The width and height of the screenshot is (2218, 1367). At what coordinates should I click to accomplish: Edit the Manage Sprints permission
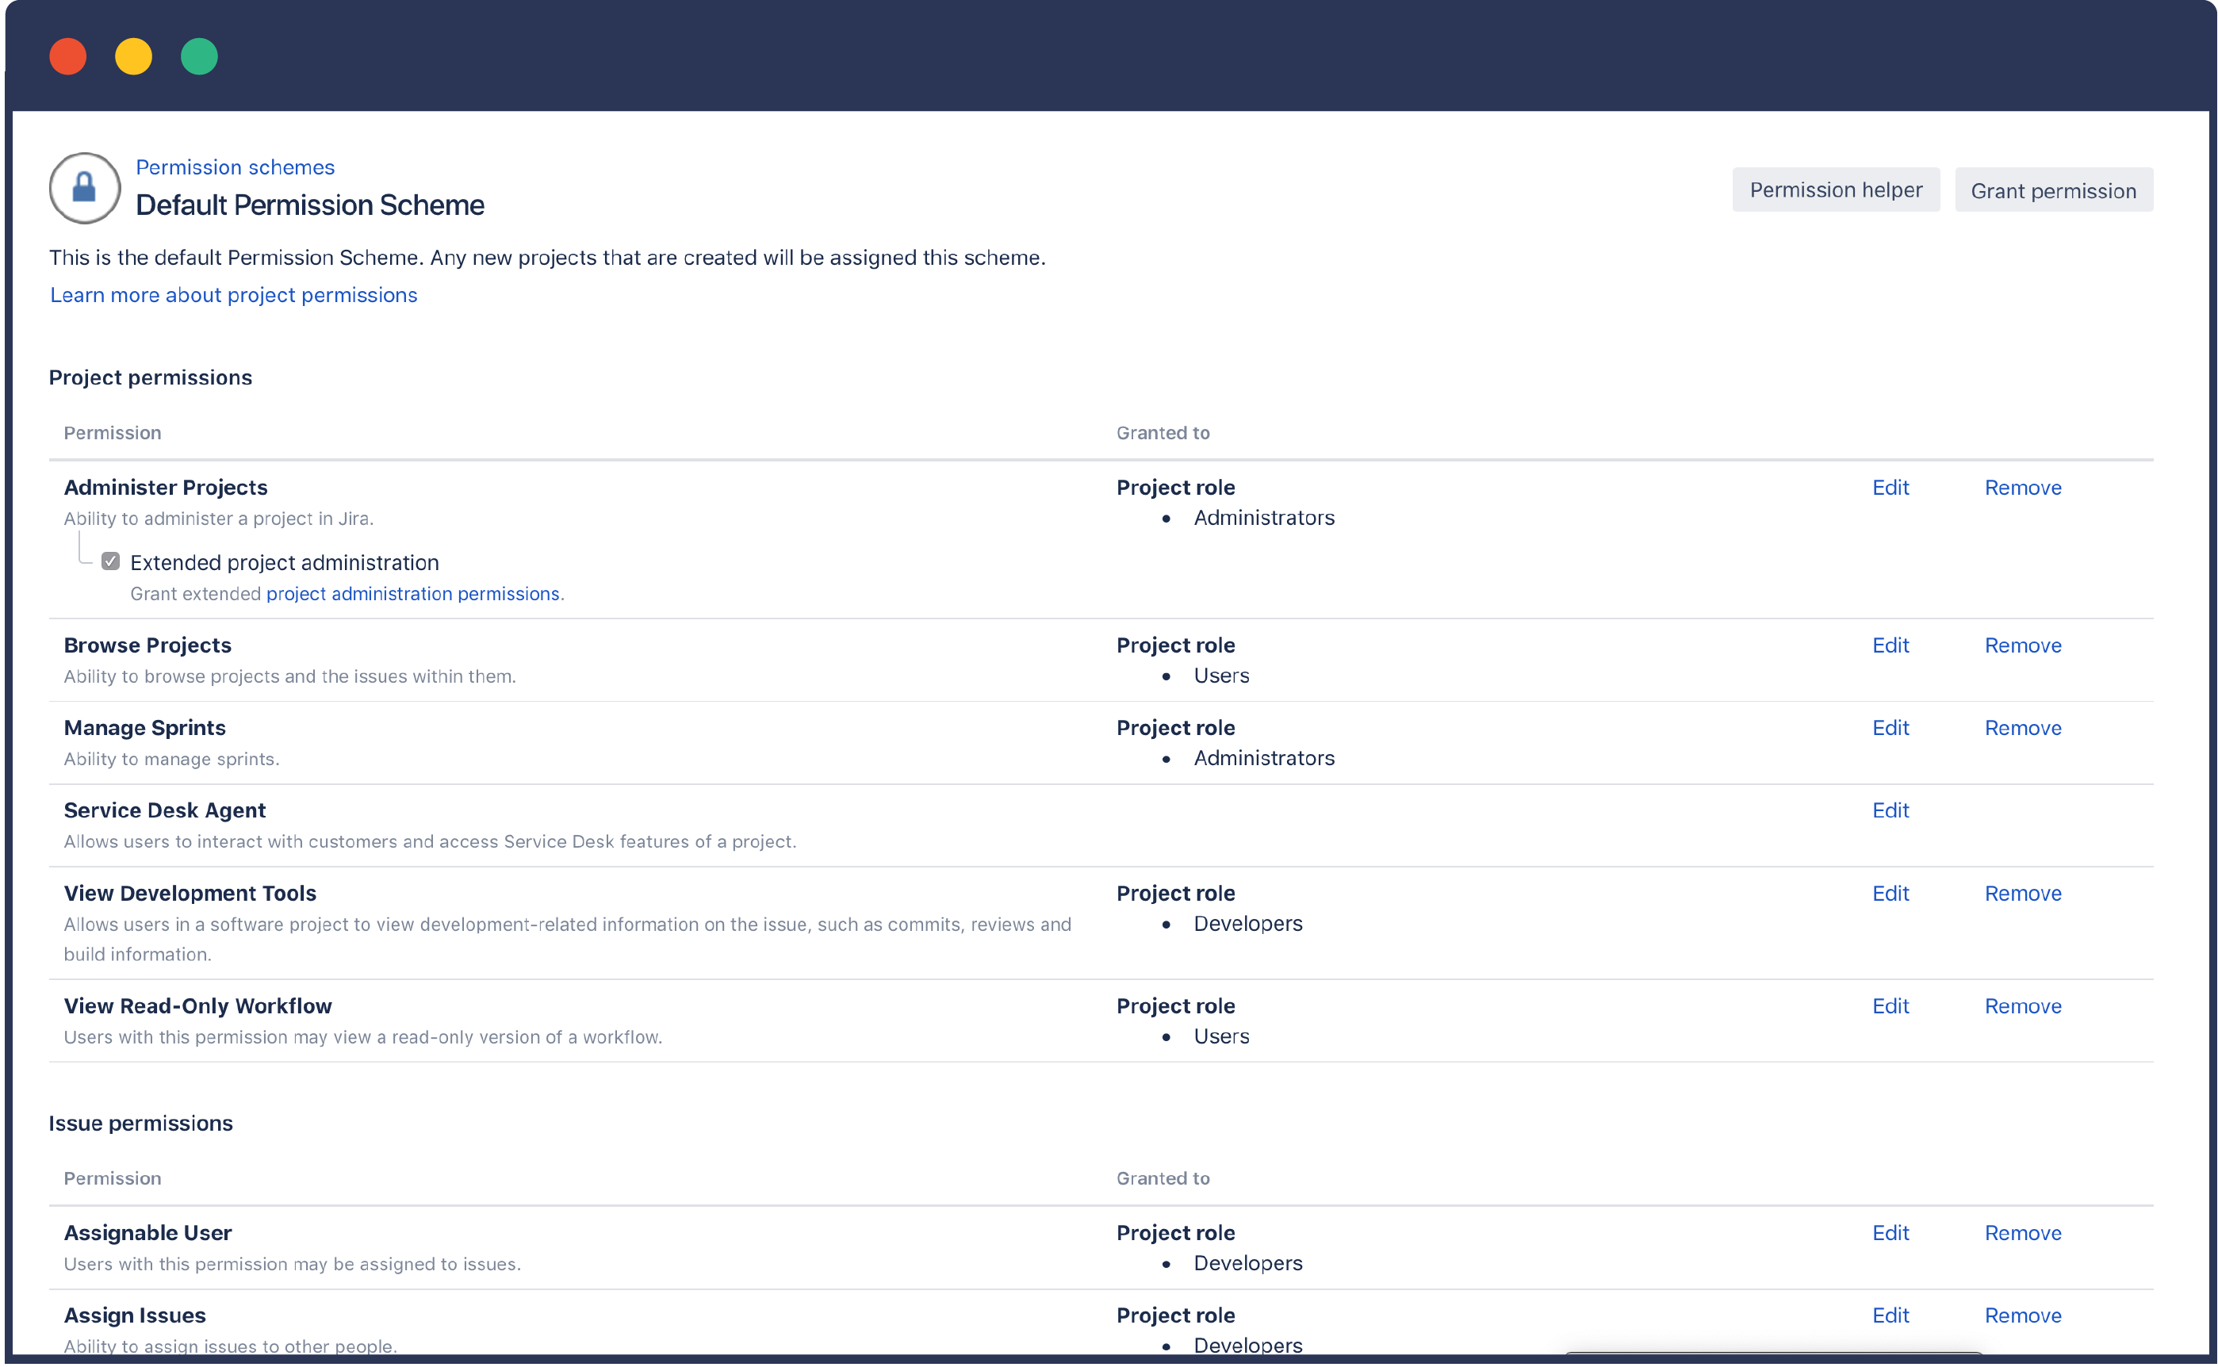(x=1890, y=728)
